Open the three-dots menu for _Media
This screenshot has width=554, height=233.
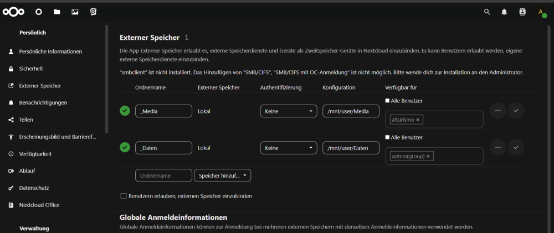click(x=498, y=111)
